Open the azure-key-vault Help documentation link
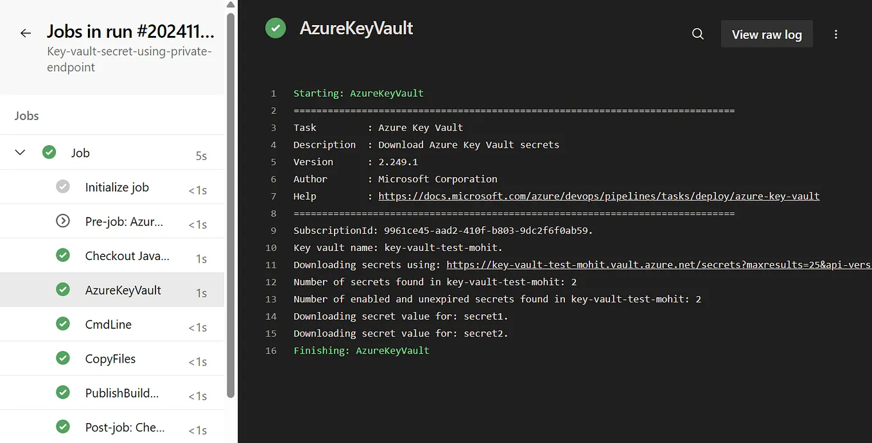The width and height of the screenshot is (872, 443). coord(598,196)
